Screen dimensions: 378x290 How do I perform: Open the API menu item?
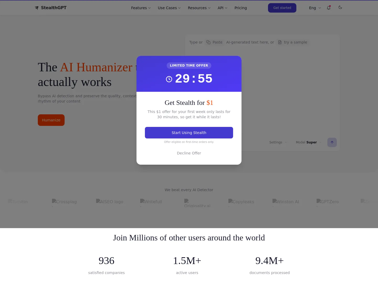(x=223, y=8)
